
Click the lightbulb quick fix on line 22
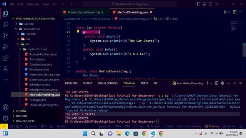[x=78, y=31]
